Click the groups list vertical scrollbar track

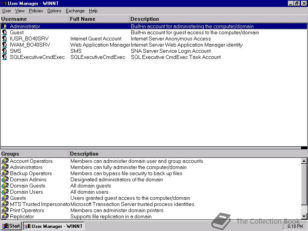click(x=304, y=209)
